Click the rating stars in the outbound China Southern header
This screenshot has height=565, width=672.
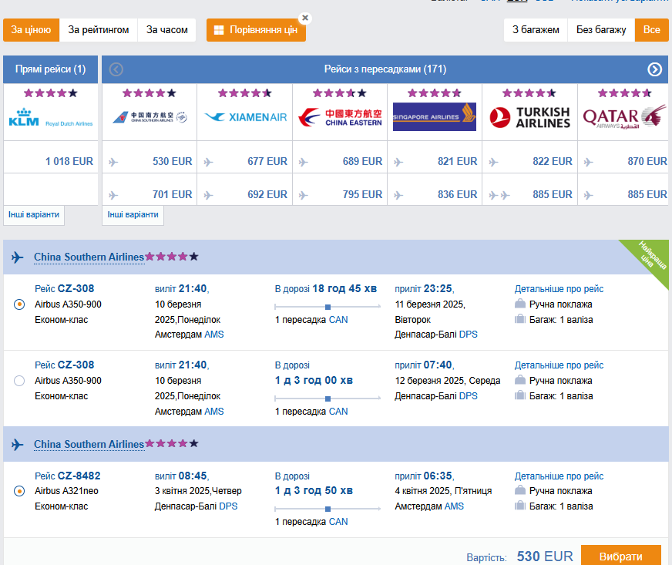click(x=171, y=257)
